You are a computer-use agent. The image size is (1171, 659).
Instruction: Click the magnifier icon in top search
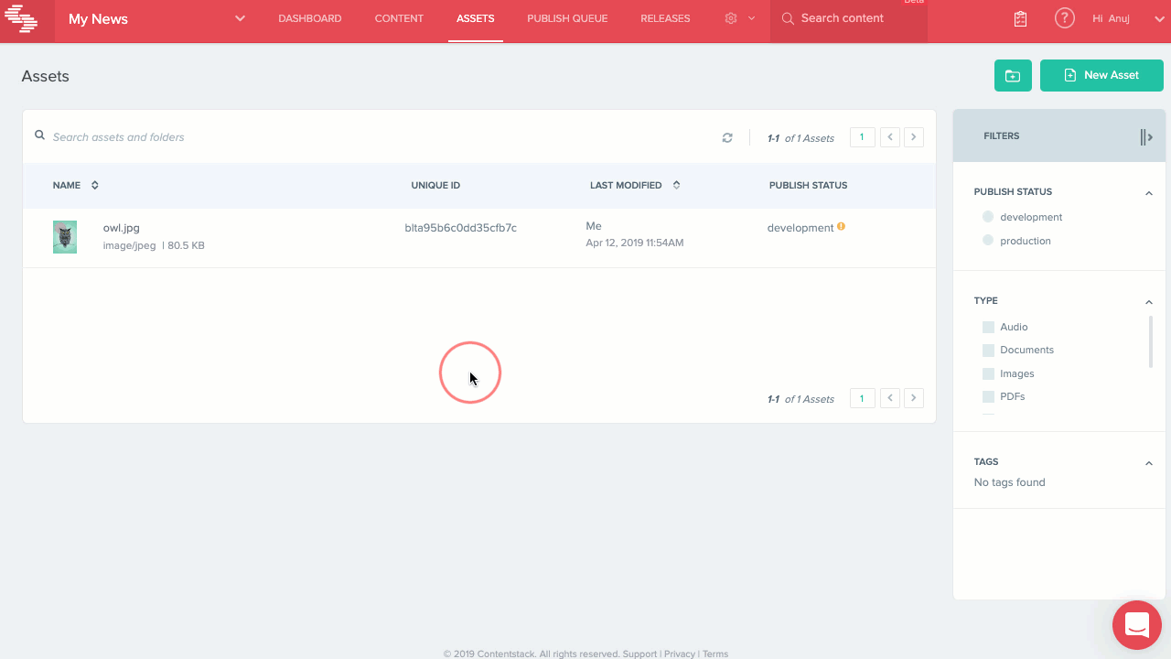coord(788,18)
